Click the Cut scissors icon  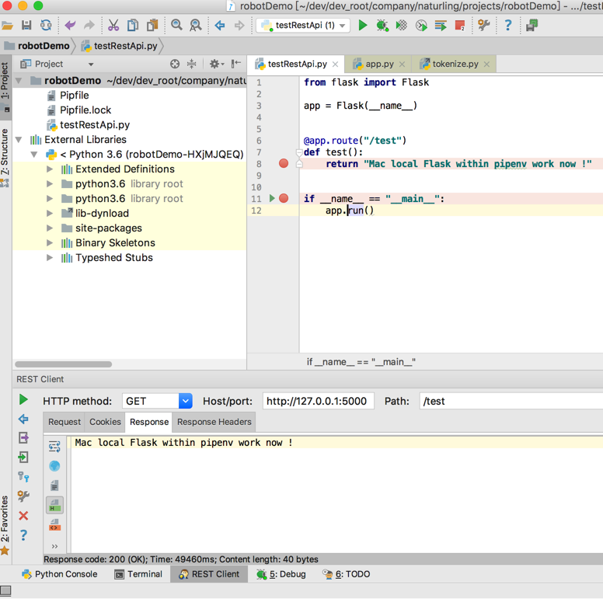[x=113, y=26]
